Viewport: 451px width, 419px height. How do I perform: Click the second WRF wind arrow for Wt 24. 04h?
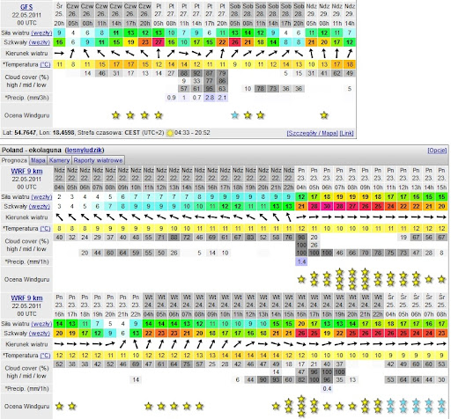[x=149, y=344]
